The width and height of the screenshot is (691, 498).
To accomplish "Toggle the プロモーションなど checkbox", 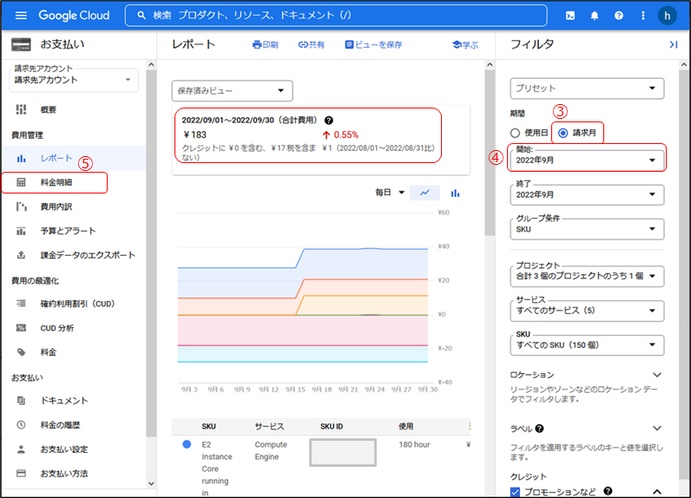I will 515,491.
